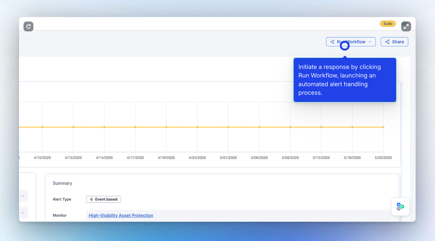The image size is (435, 241).
Task: Click the chart data point at 4/13/2026
Action: coord(73,127)
